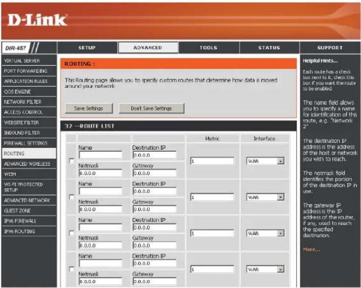Image resolution: width=361 pixels, height=288 pixels.
Task: Click first route Gateway field
Action: tap(154, 173)
